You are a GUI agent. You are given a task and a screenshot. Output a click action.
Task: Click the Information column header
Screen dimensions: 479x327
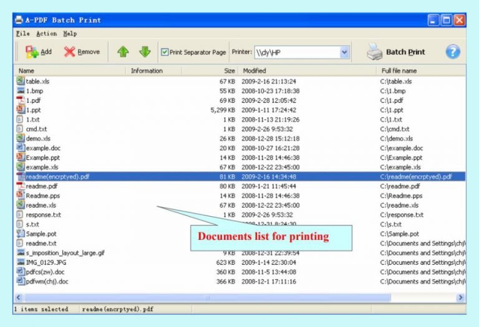pyautogui.click(x=153, y=71)
